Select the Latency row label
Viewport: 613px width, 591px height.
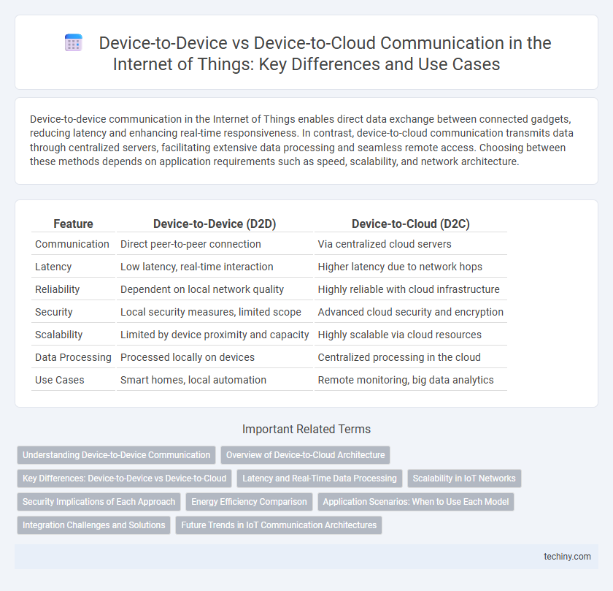tap(53, 267)
